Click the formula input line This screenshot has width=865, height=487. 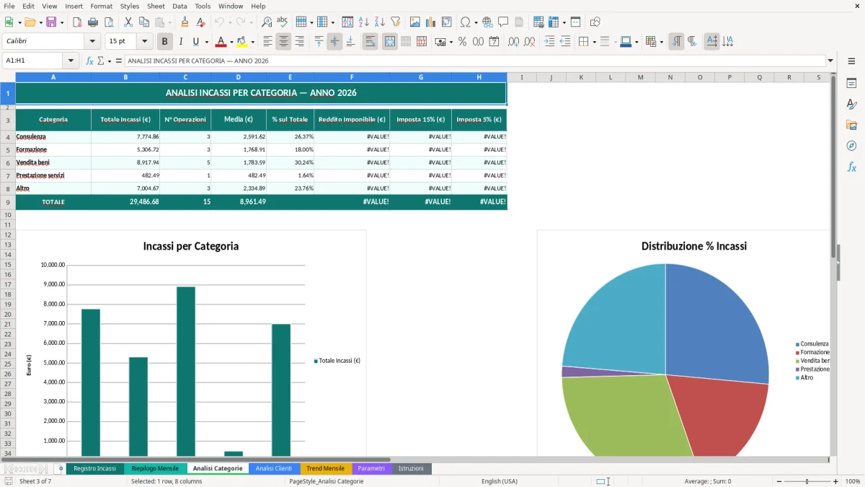tap(474, 61)
